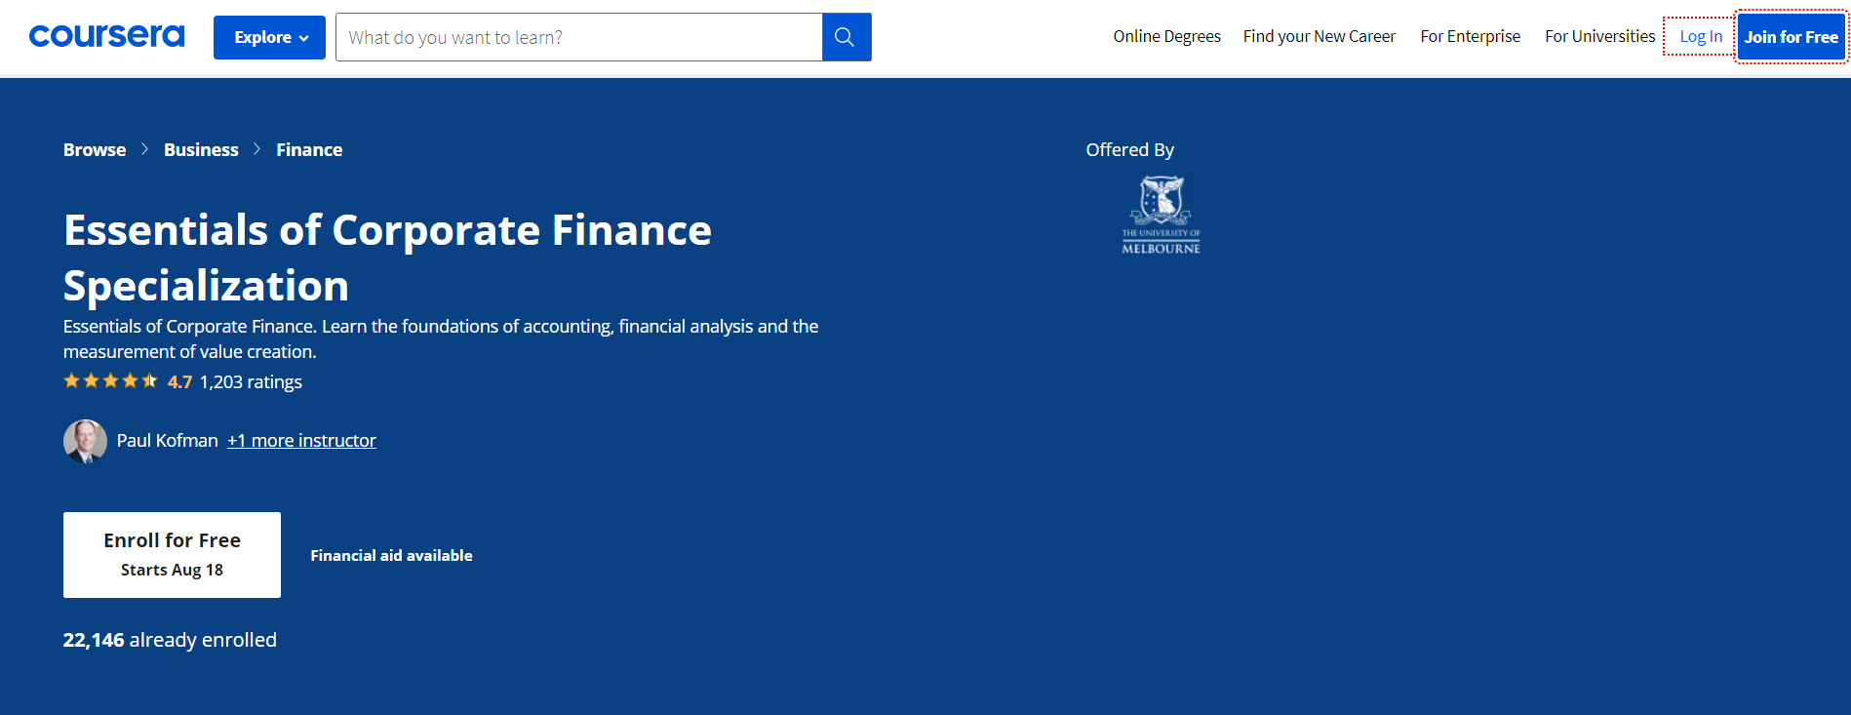Show the +1 more instructor link
1851x715 pixels.
pyautogui.click(x=301, y=441)
